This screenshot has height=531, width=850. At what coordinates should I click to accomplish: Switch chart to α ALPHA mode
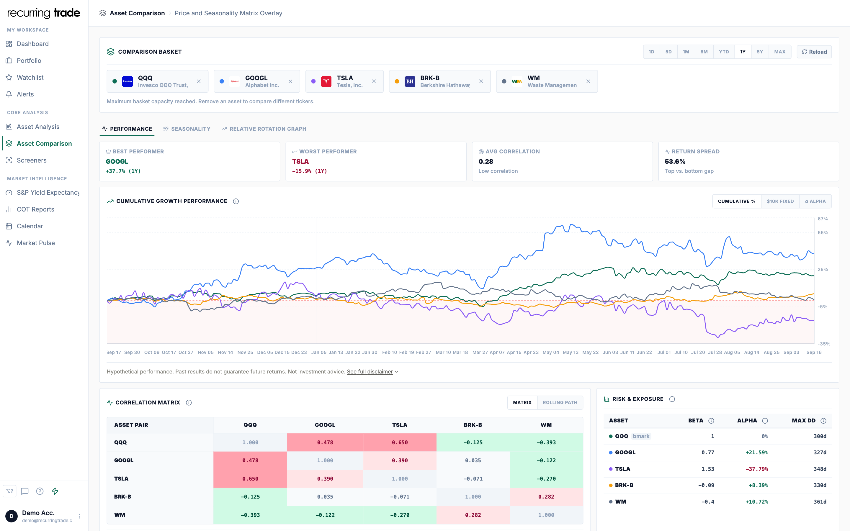[x=815, y=201]
